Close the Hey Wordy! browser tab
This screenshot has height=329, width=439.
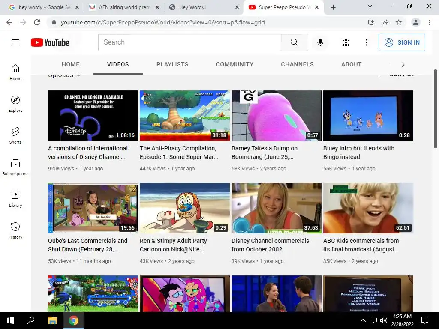coord(237,7)
